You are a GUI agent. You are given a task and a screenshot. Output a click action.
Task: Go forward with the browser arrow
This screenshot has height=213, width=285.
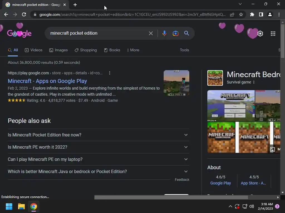point(15,14)
